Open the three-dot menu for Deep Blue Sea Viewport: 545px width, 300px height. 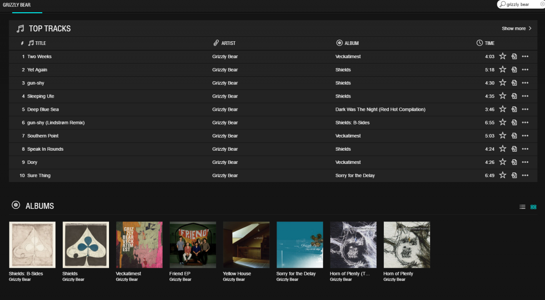coord(525,109)
